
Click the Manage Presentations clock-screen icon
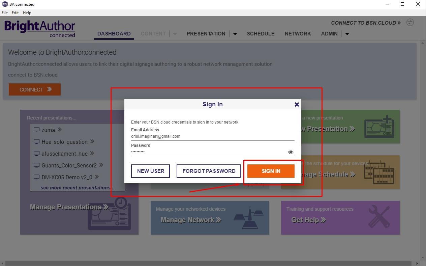(x=110, y=214)
